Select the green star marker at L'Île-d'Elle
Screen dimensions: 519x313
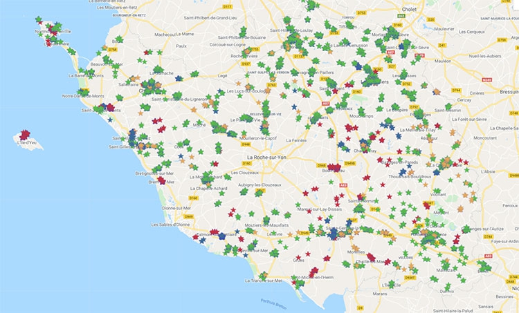tap(392, 284)
